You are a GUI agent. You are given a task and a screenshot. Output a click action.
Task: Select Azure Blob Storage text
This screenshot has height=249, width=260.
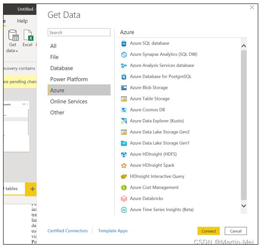tap(149, 88)
